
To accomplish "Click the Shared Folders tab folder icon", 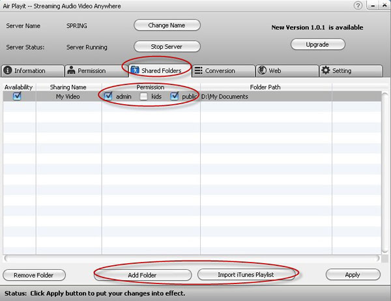I will [x=135, y=70].
